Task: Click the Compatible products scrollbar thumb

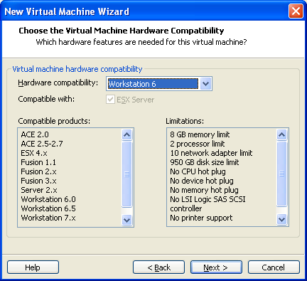Action: [x=127, y=174]
